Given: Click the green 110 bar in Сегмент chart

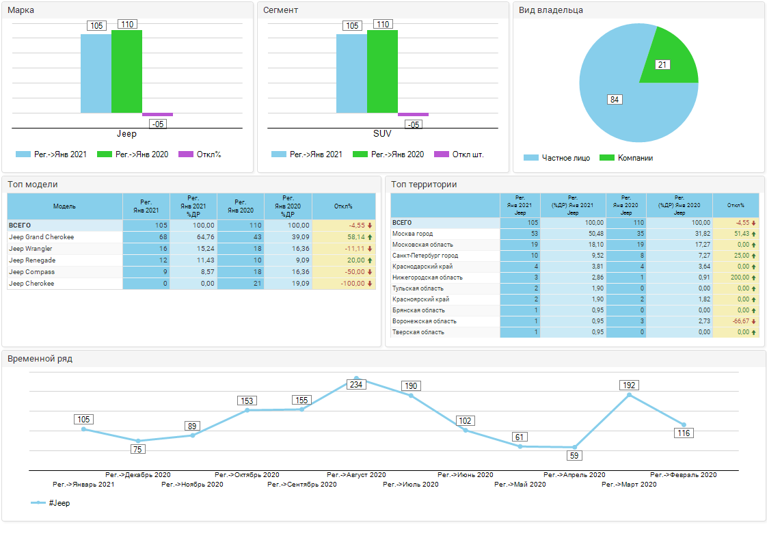Looking at the screenshot, I should [x=382, y=72].
